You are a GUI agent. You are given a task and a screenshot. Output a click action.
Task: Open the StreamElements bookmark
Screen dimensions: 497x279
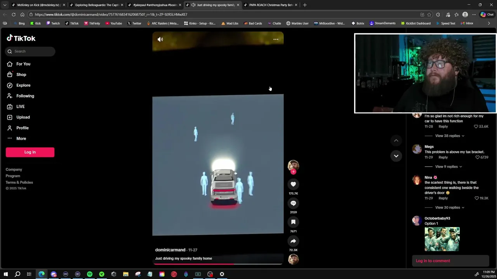(x=382, y=23)
